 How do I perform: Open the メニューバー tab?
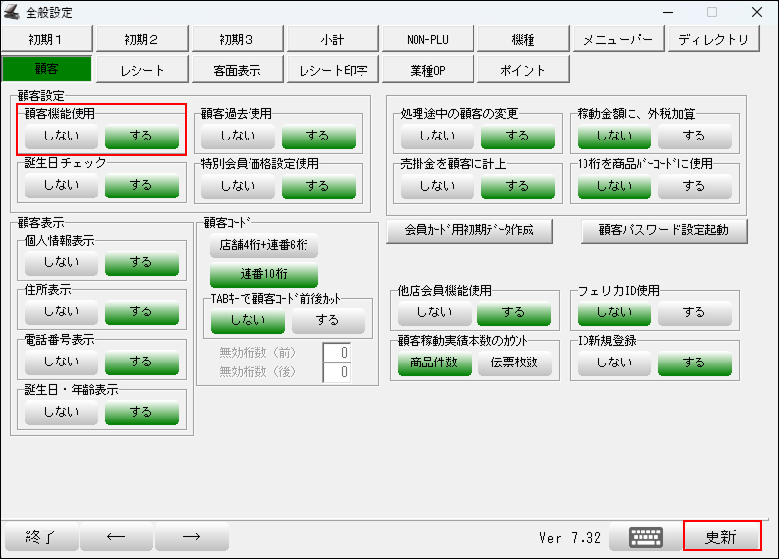[x=618, y=40]
